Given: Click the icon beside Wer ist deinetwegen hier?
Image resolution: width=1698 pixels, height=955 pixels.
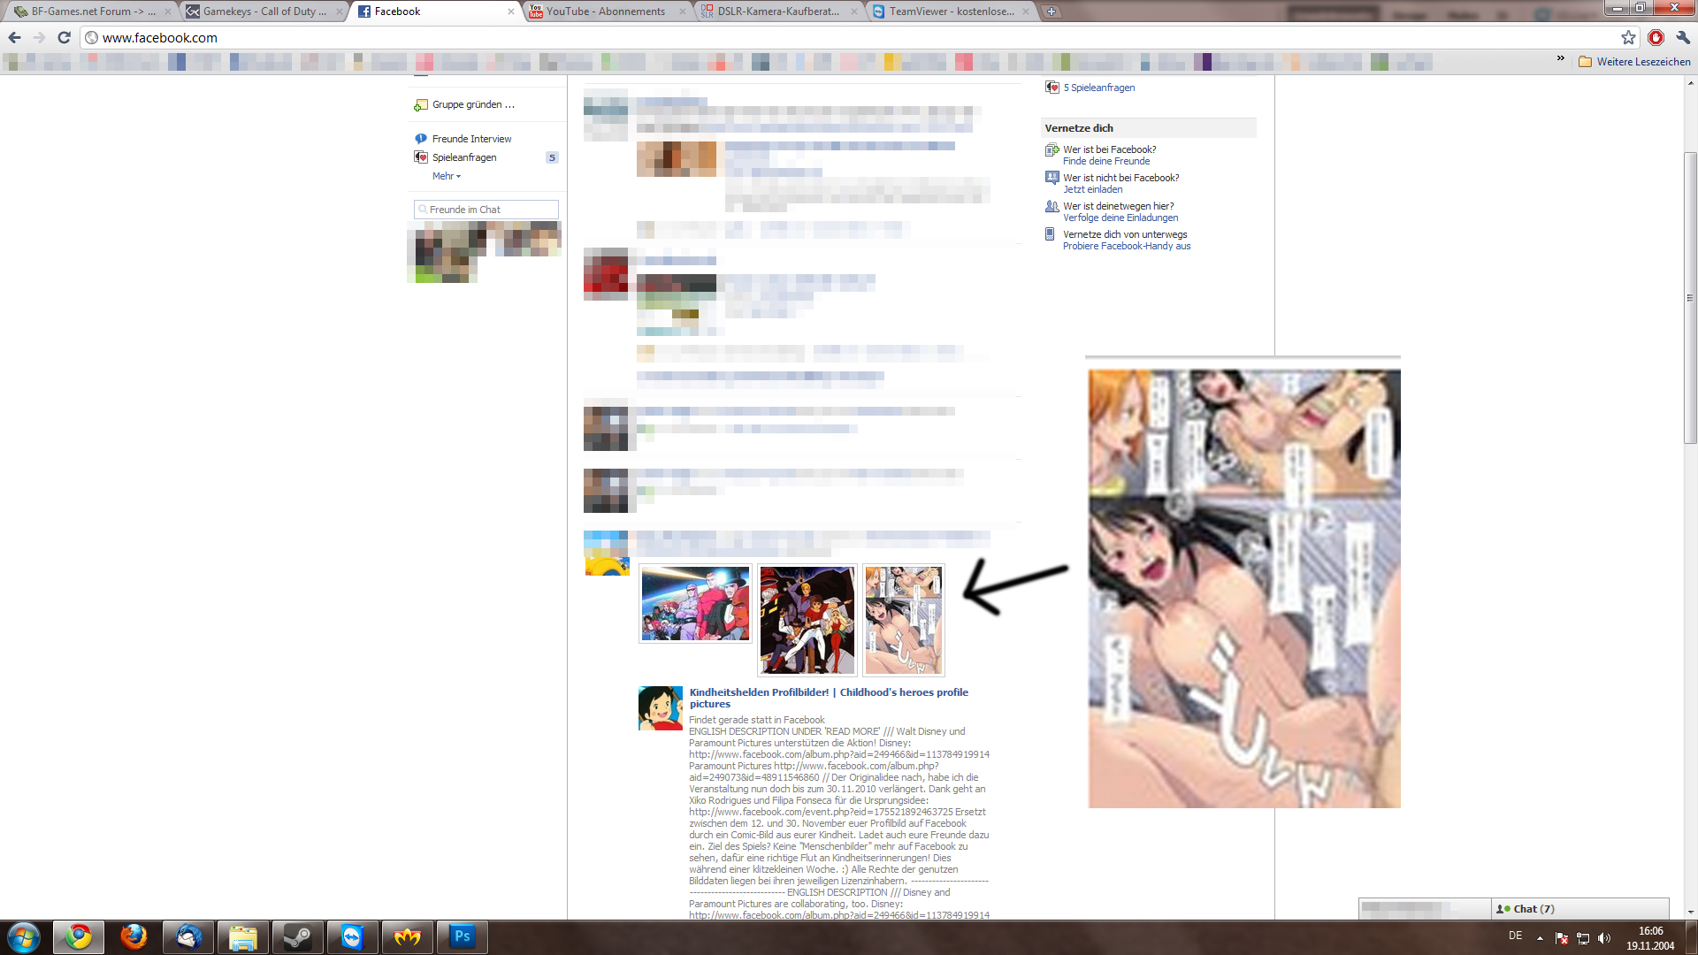Looking at the screenshot, I should pyautogui.click(x=1052, y=206).
